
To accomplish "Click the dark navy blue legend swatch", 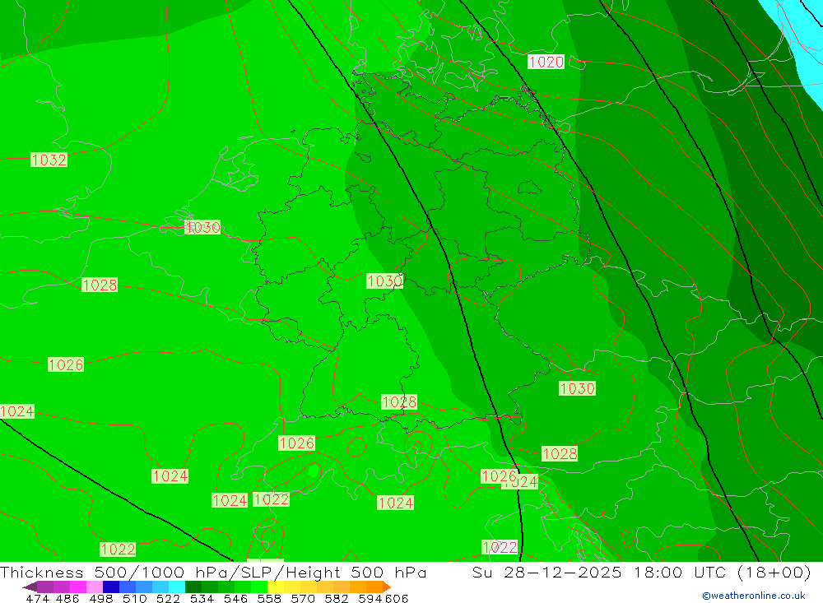I will coord(111,587).
